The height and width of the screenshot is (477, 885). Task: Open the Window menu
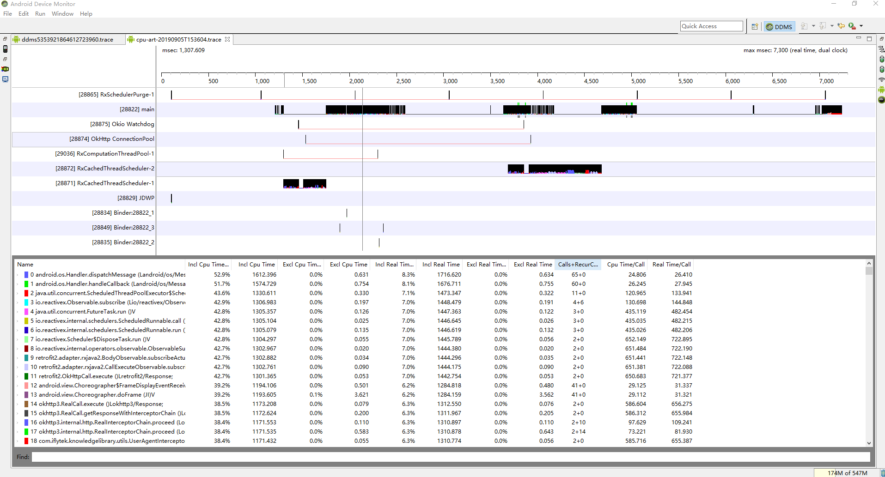click(62, 14)
